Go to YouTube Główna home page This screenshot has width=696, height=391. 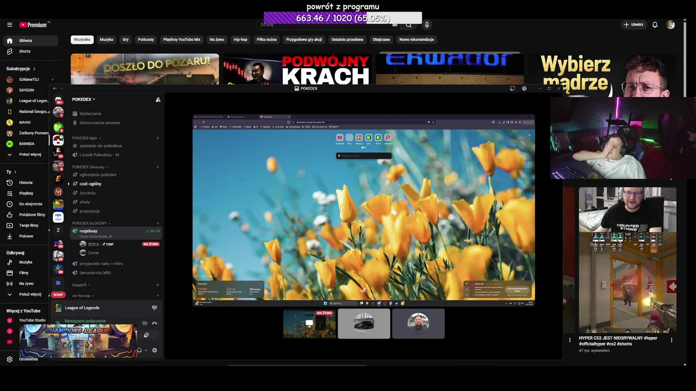point(30,41)
